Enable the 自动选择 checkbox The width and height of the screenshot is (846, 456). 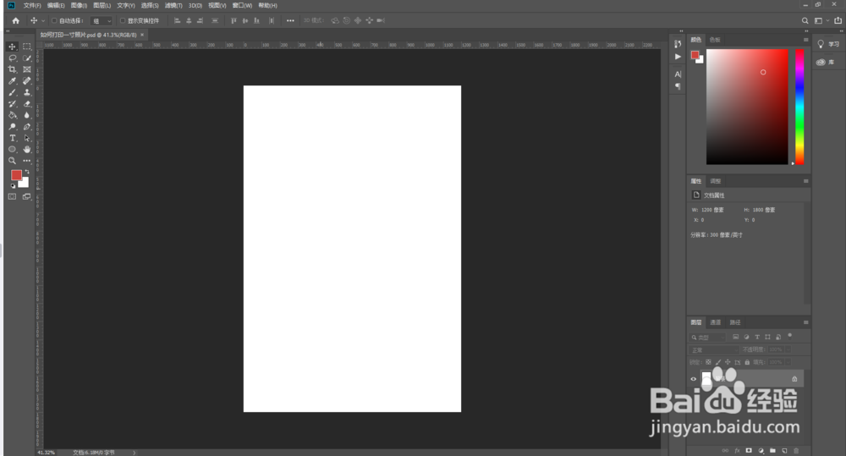click(x=54, y=20)
